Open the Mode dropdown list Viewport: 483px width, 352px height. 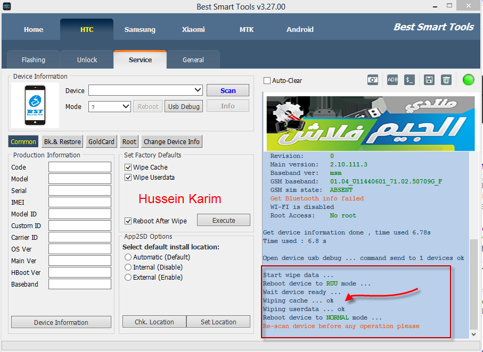(126, 106)
